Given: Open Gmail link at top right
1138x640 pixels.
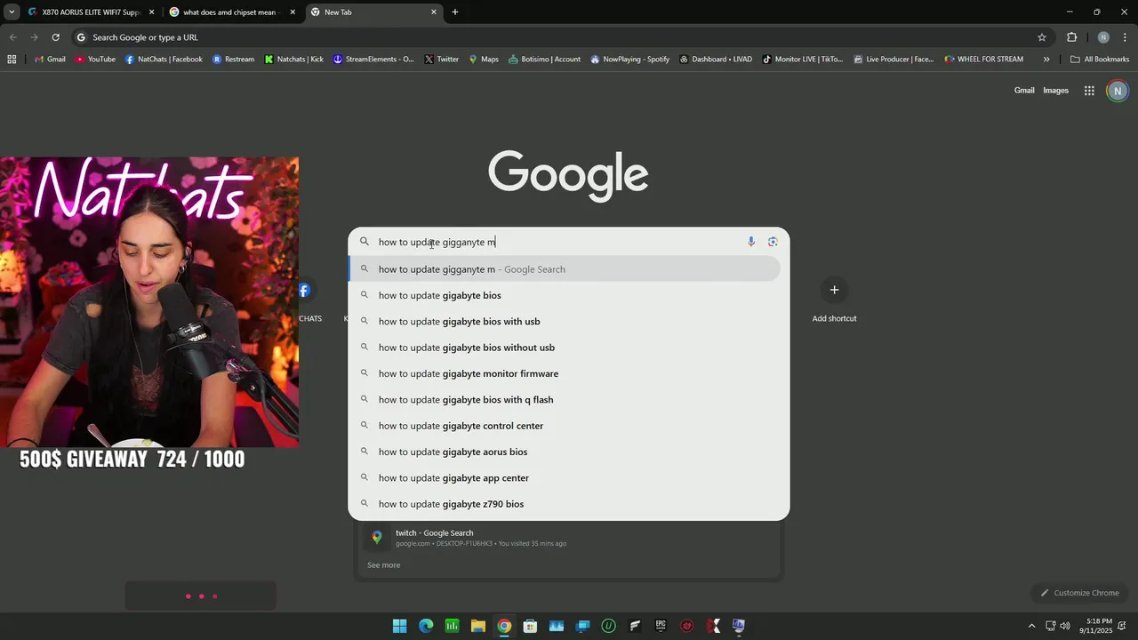Looking at the screenshot, I should [1024, 91].
